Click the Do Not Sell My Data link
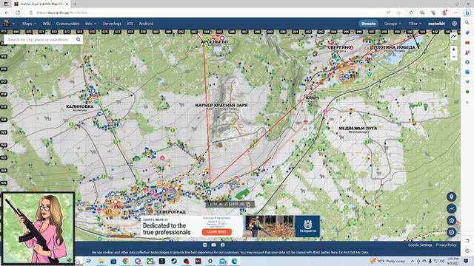Screen dimensions: 474x266 pos(353,253)
